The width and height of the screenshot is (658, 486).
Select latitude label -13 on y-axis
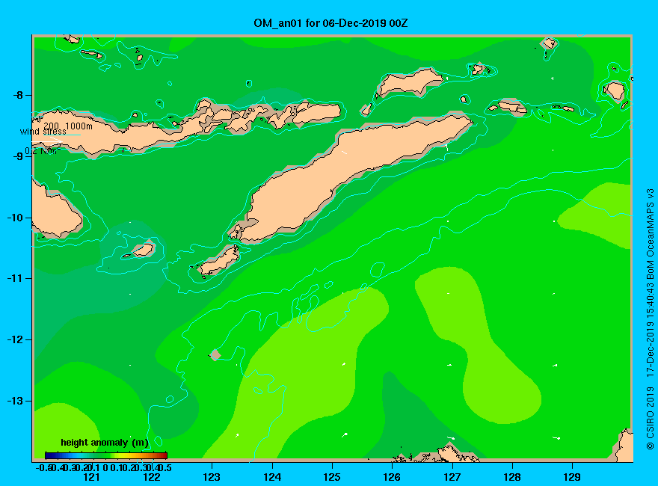pos(15,401)
